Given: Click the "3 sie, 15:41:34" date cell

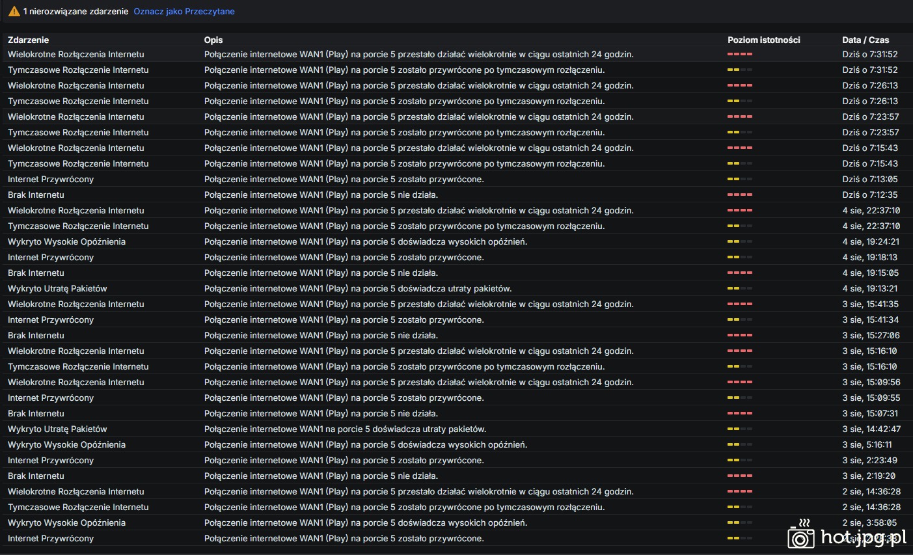Looking at the screenshot, I should (870, 319).
